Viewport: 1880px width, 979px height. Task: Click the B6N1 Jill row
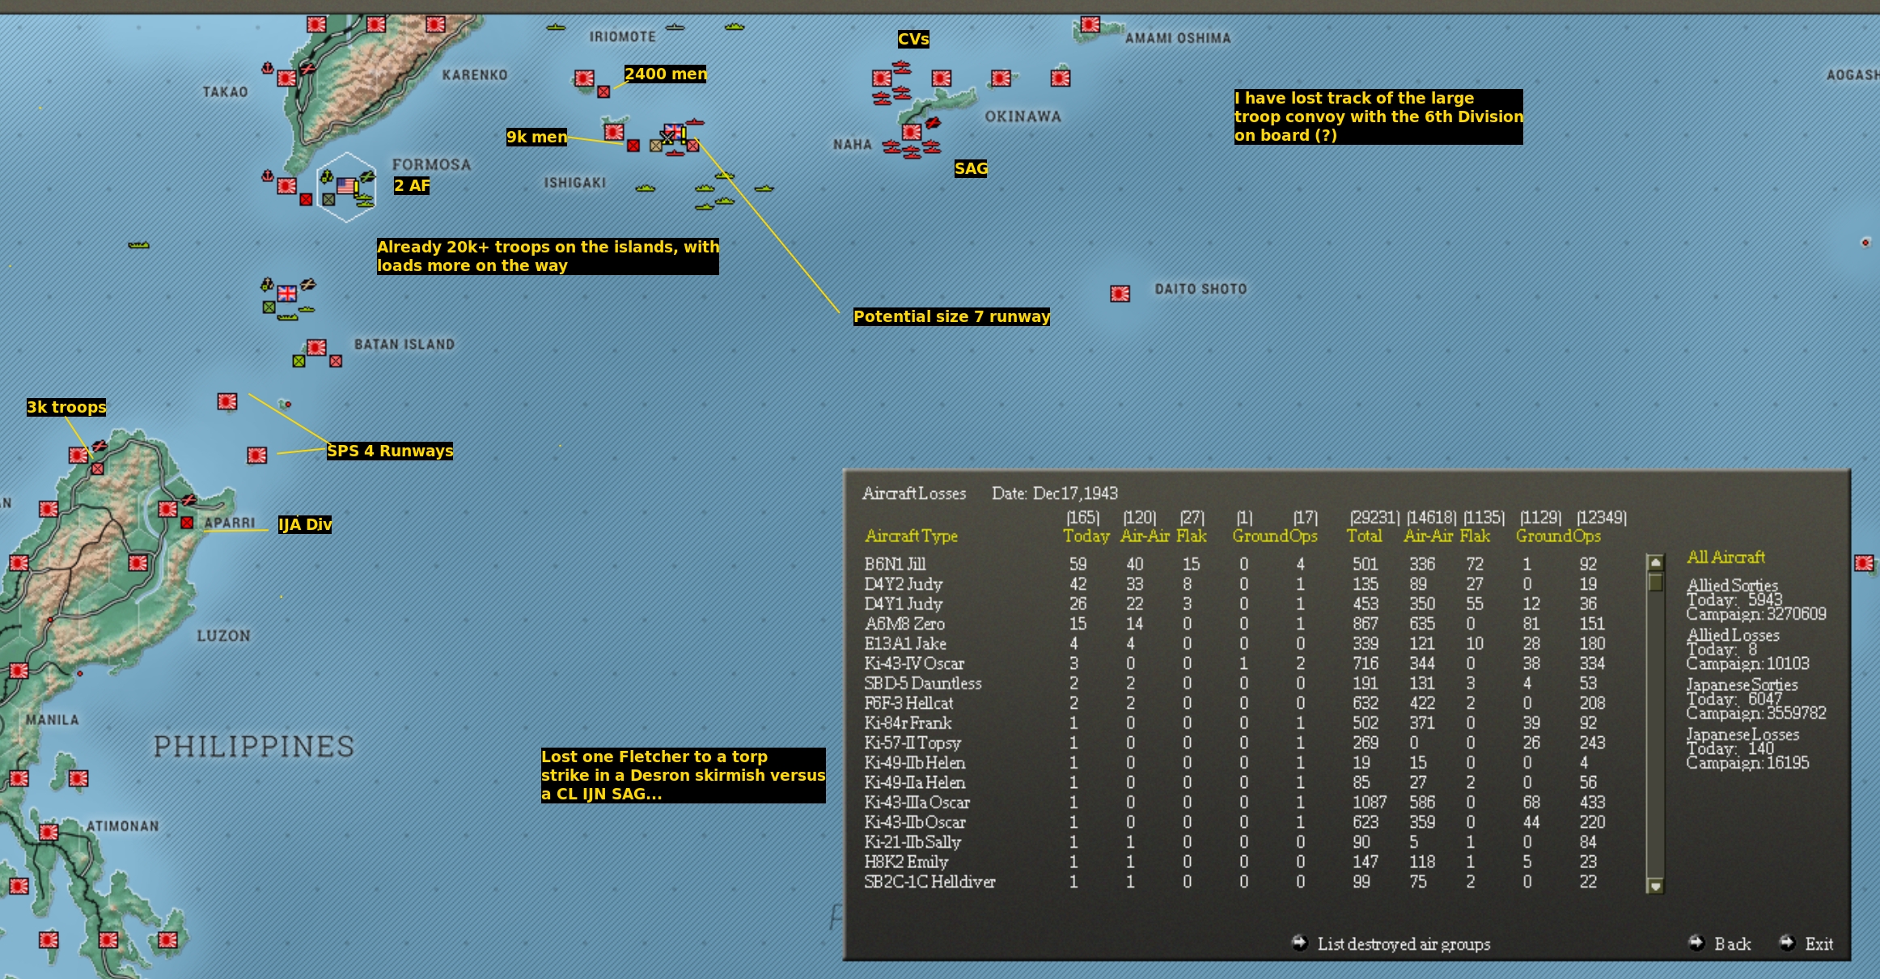tap(1235, 564)
